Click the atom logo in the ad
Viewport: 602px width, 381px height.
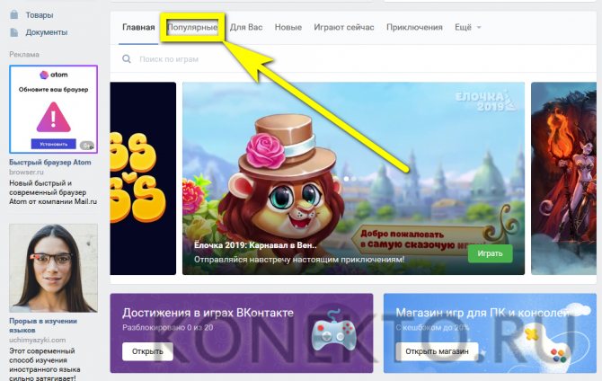pyautogui.click(x=53, y=75)
